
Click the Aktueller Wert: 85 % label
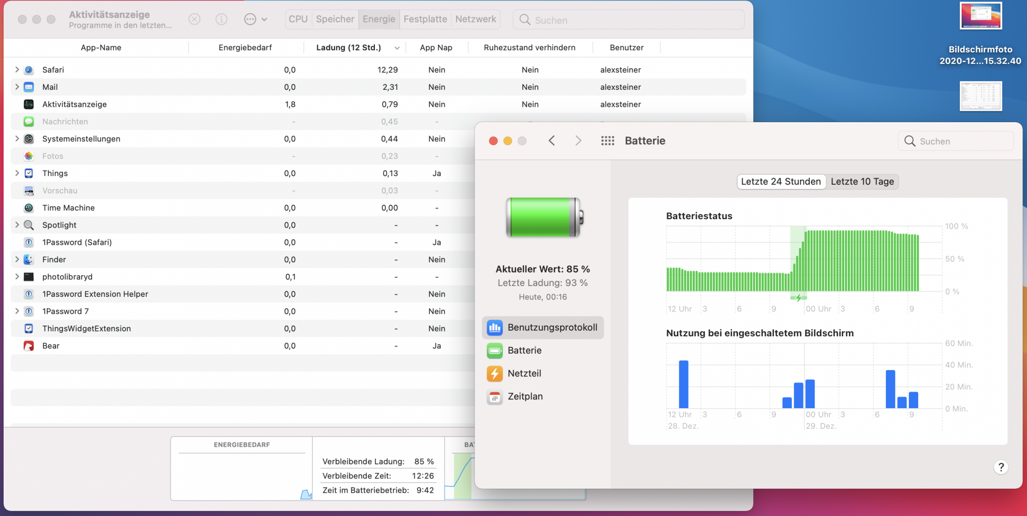pos(543,269)
